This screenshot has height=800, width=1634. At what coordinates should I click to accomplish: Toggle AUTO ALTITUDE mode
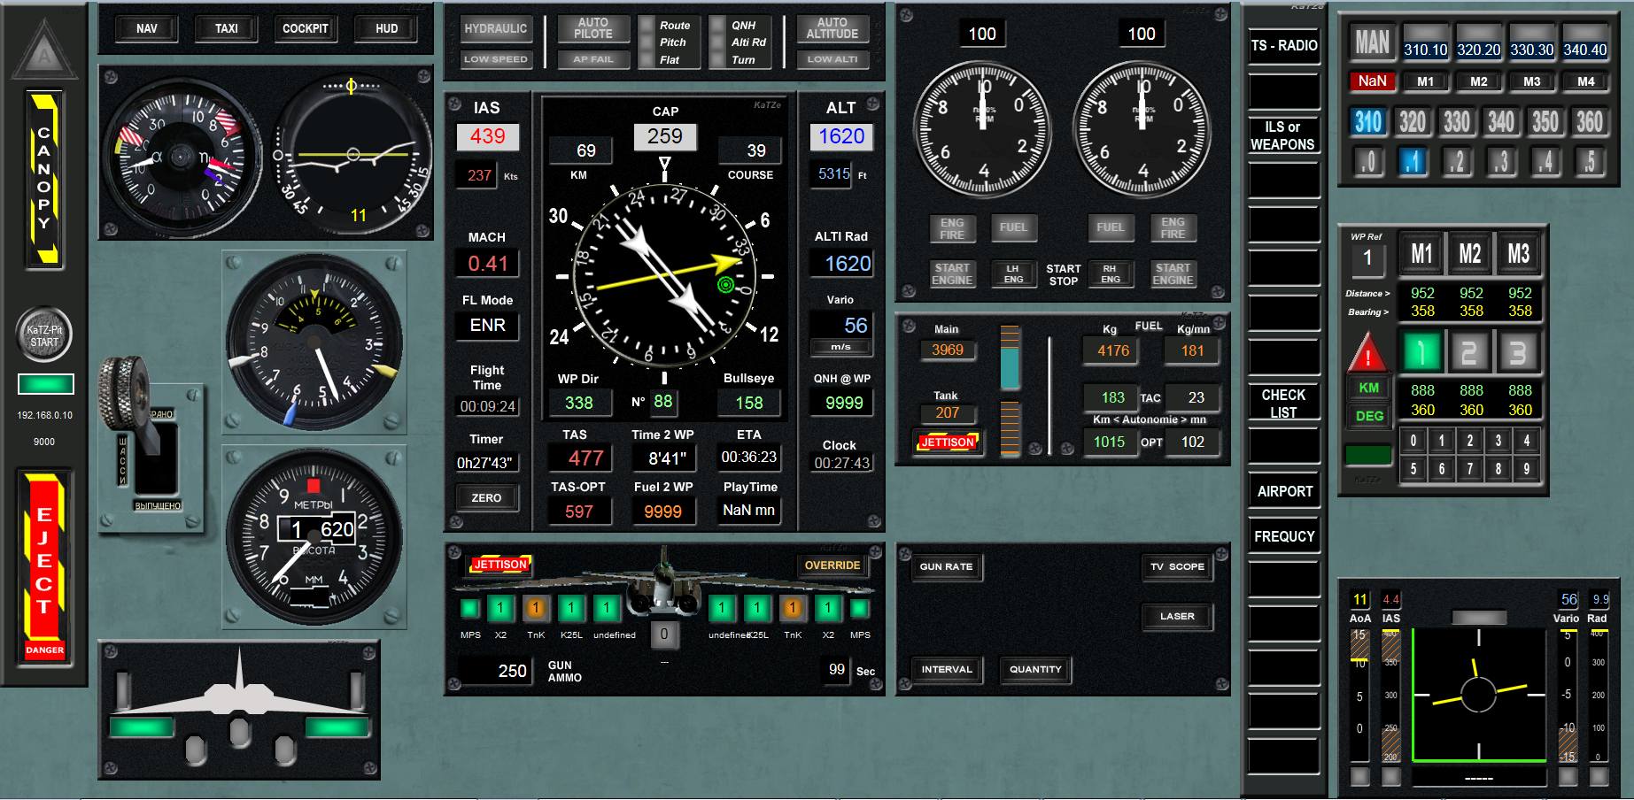832,29
